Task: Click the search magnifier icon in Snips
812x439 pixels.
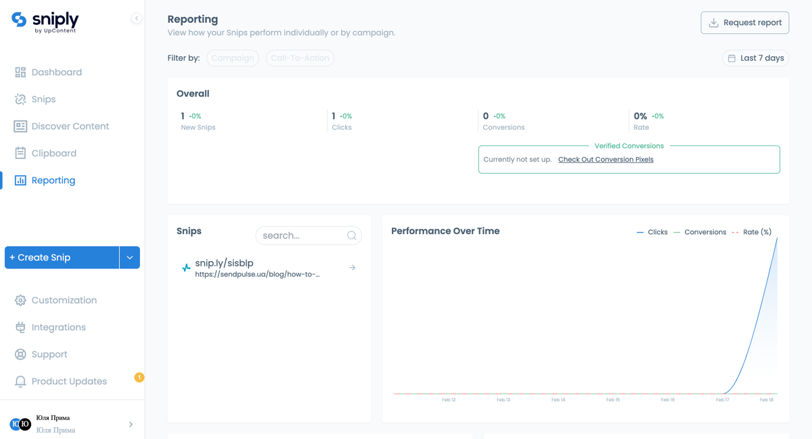Action: tap(352, 235)
